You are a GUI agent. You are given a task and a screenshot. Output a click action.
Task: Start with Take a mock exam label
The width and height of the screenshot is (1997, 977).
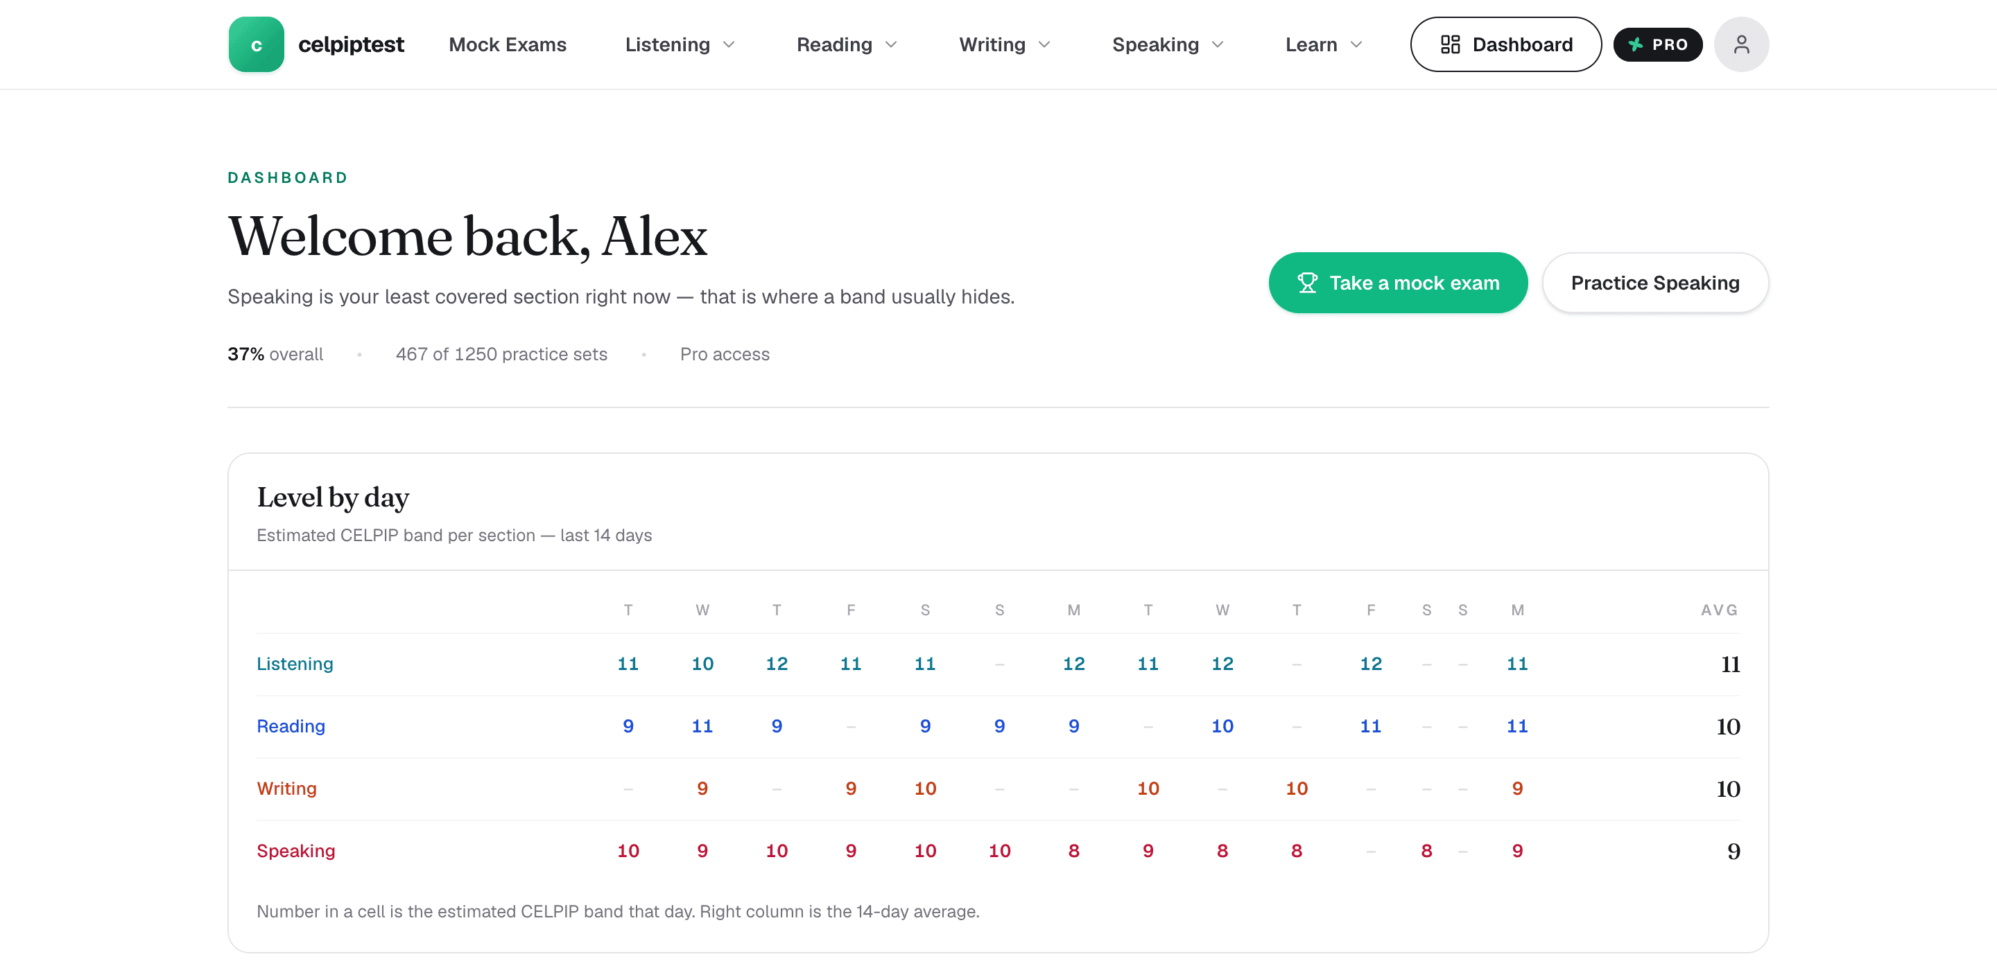tap(1414, 283)
